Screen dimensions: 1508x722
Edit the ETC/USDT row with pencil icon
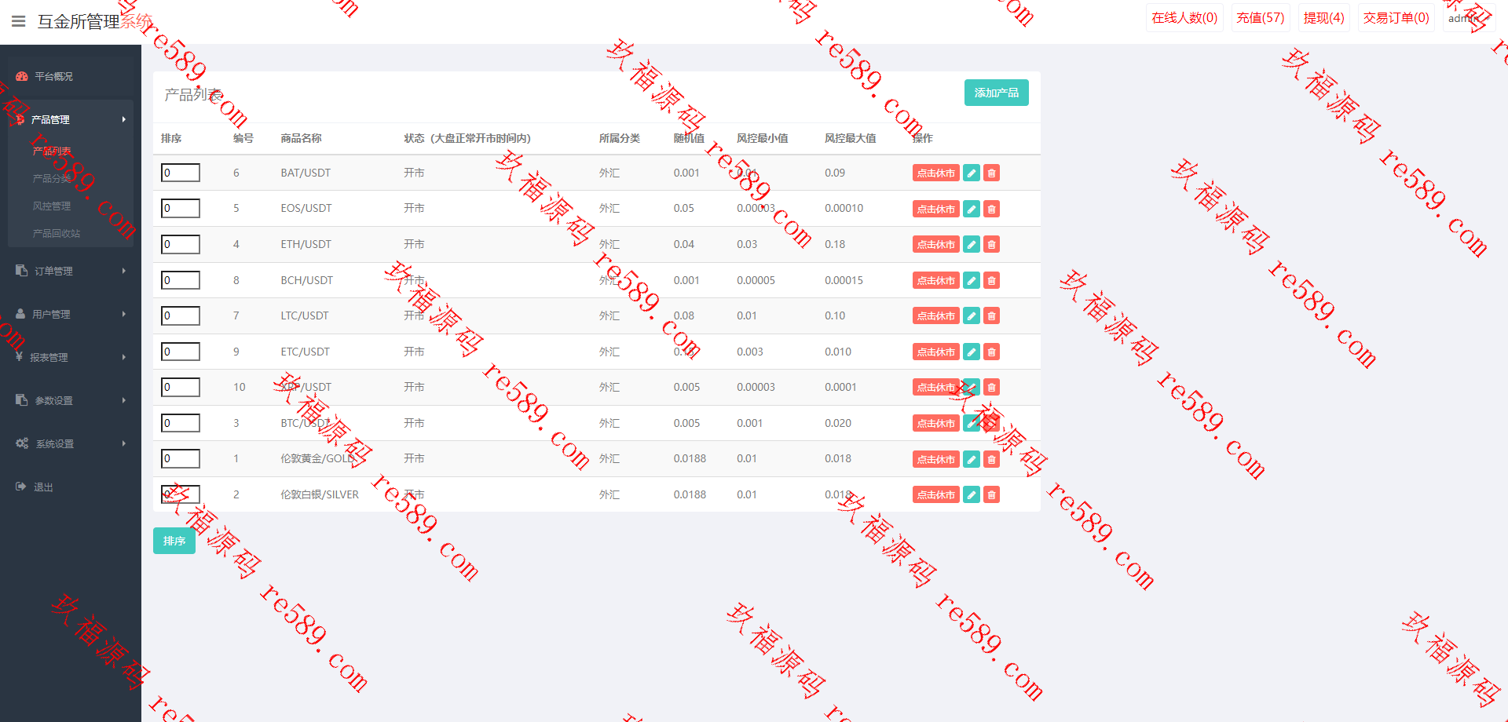(972, 352)
